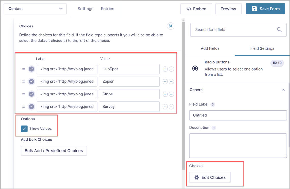This screenshot has height=189, width=290.
Task: Switch to the Entries tab
Action: (107, 9)
